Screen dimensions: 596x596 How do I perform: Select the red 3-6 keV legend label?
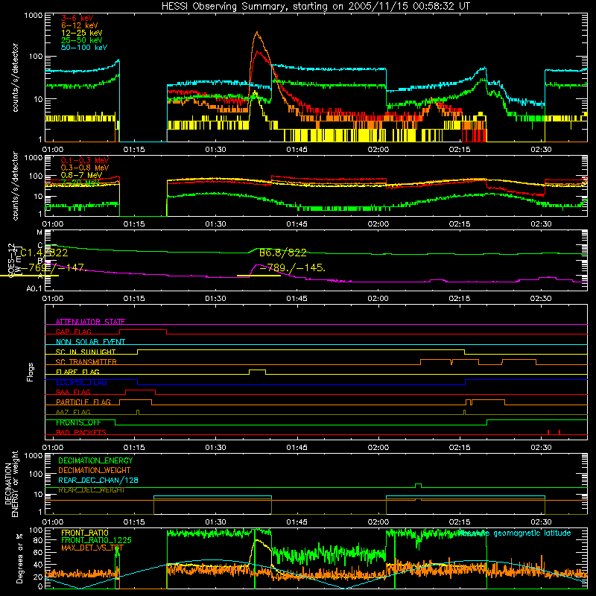point(77,18)
